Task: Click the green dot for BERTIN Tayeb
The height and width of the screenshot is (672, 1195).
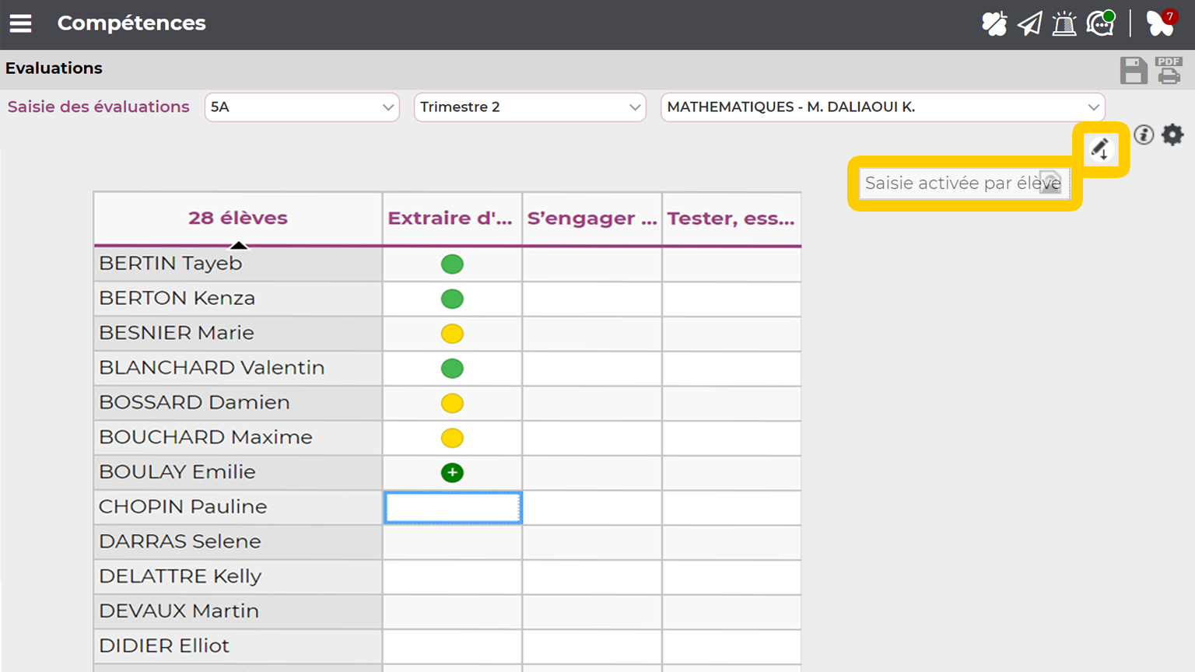Action: click(452, 264)
